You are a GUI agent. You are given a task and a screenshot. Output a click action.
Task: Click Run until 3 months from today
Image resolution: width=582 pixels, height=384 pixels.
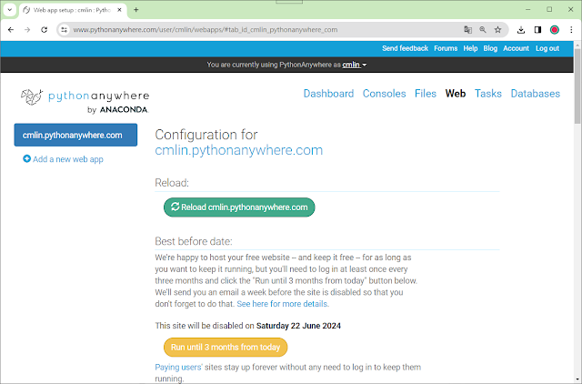226,348
